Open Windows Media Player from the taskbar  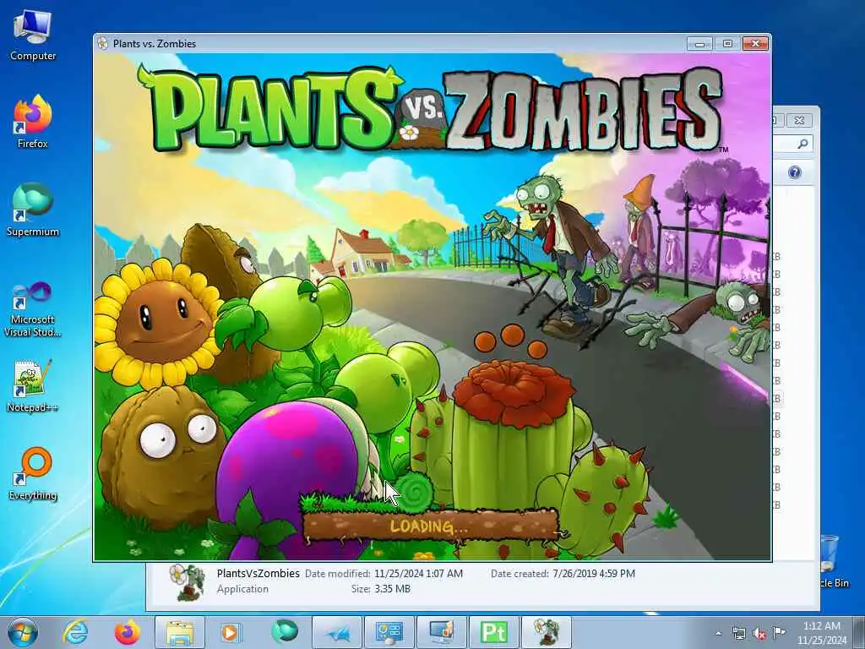pos(231,632)
